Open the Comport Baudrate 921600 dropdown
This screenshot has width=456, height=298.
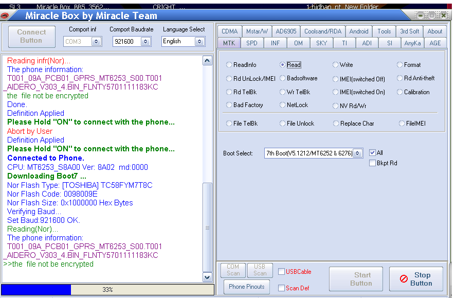click(x=145, y=42)
